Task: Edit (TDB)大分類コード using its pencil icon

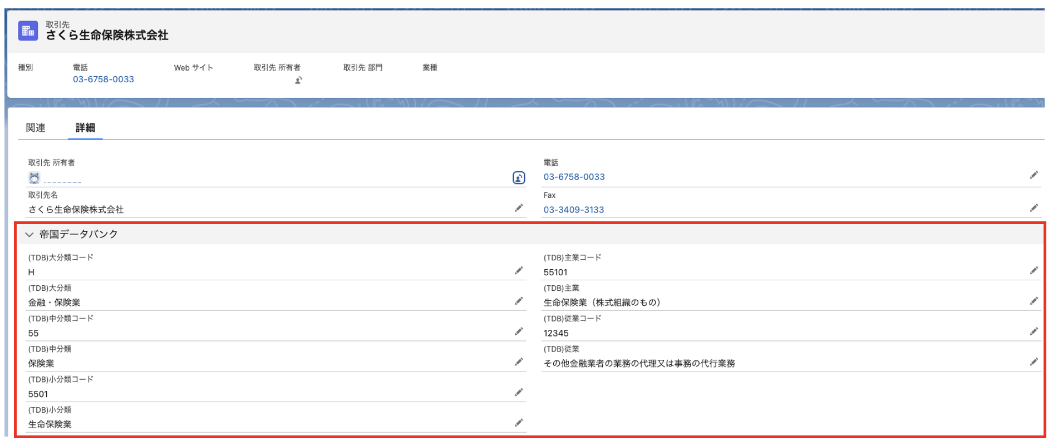Action: tap(519, 271)
